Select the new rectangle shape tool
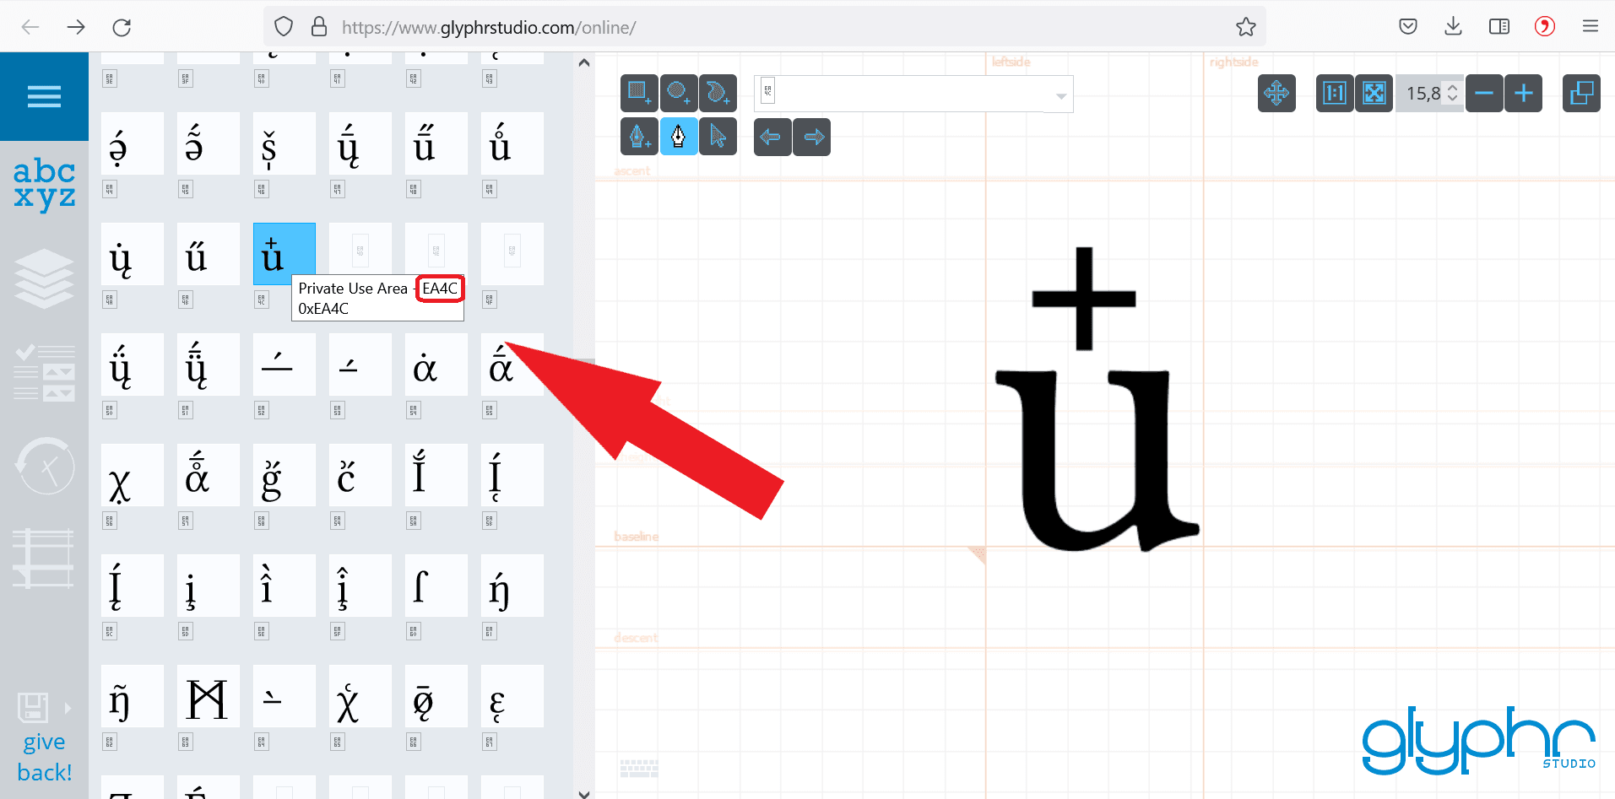1615x799 pixels. click(639, 93)
